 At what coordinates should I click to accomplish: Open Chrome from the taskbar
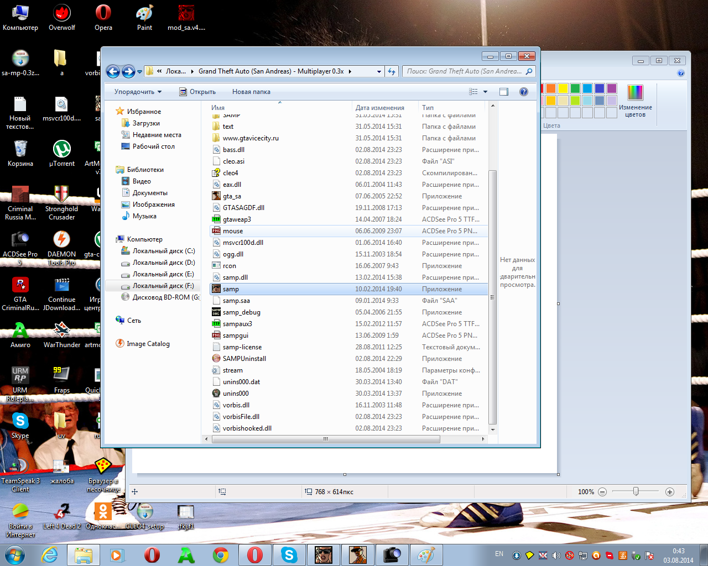[x=221, y=555]
